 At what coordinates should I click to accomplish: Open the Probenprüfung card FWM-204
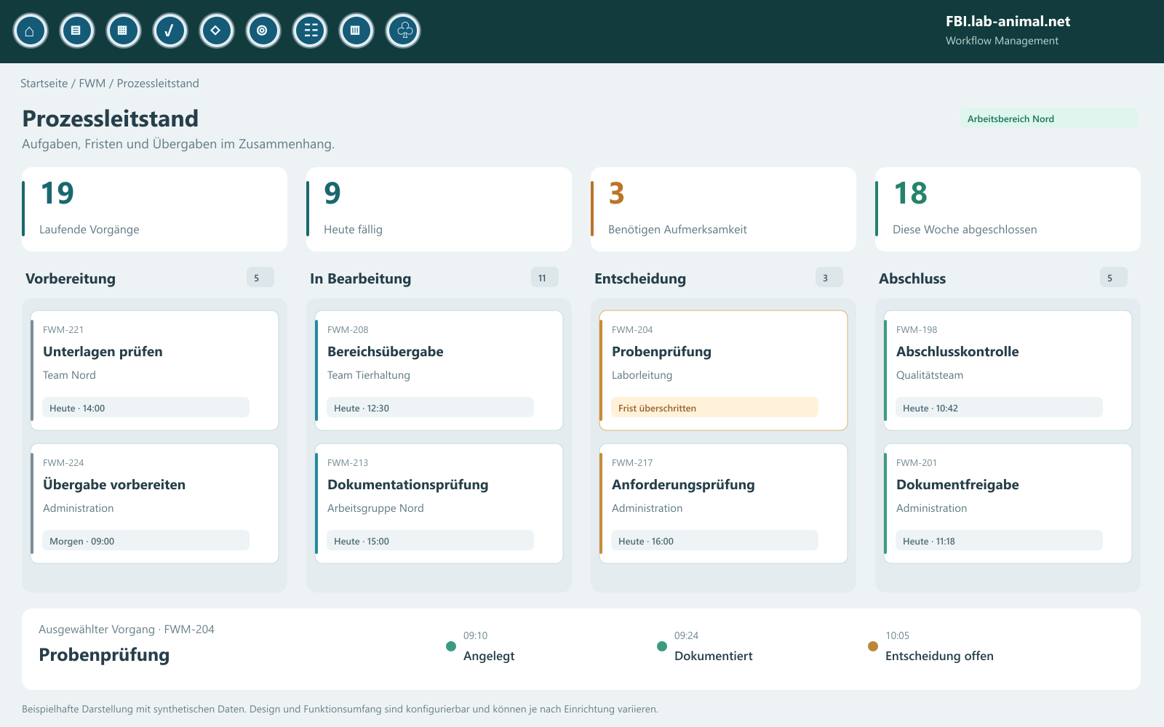[723, 371]
